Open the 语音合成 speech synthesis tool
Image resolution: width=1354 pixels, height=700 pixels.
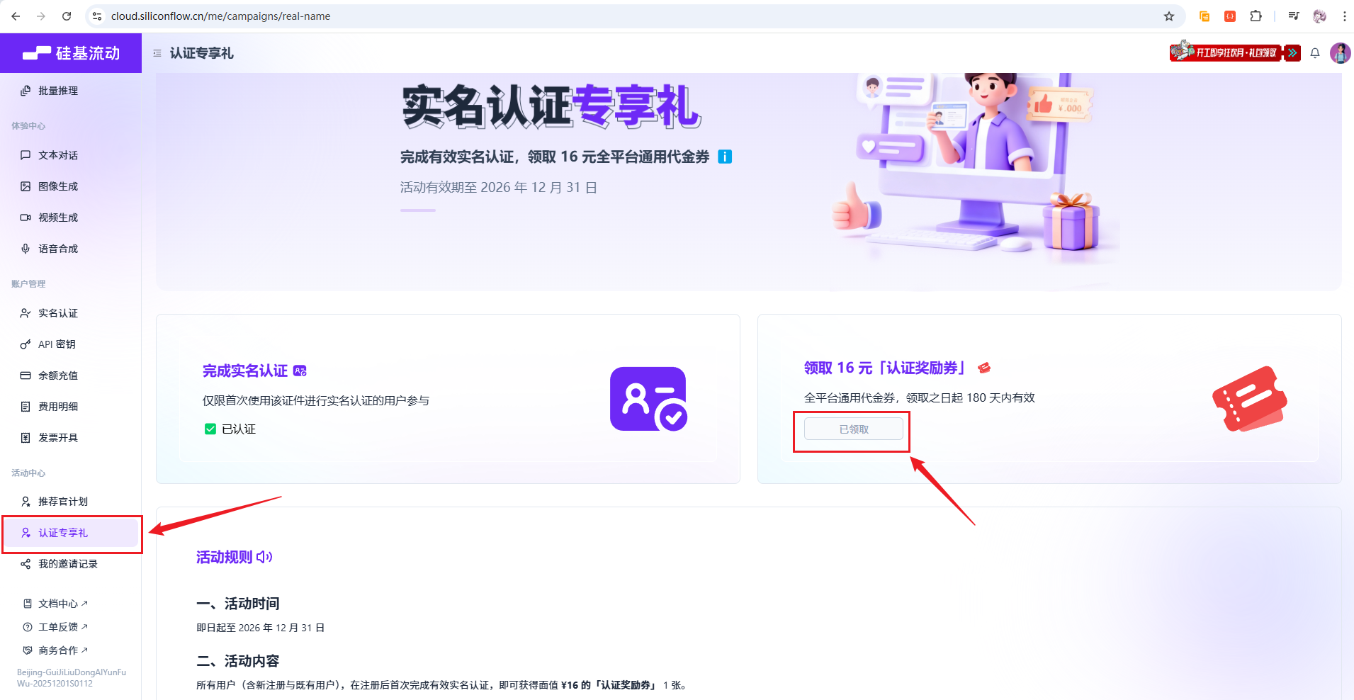point(58,248)
